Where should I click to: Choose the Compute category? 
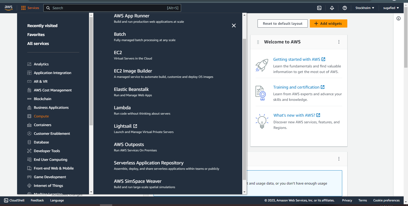pos(41,116)
